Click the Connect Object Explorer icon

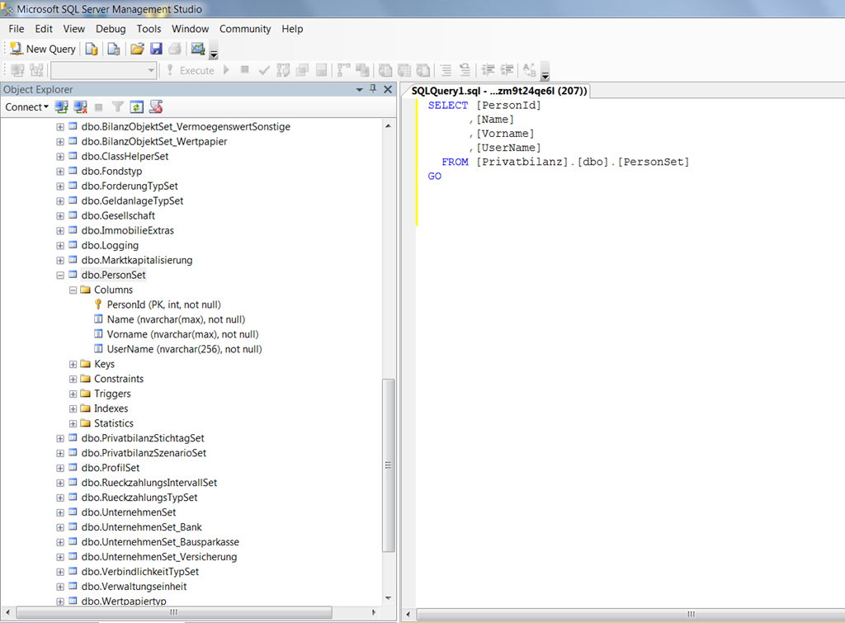point(62,107)
